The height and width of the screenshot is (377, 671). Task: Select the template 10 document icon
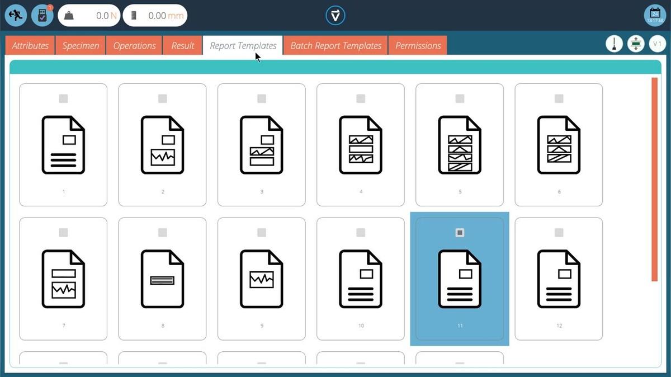click(x=361, y=279)
